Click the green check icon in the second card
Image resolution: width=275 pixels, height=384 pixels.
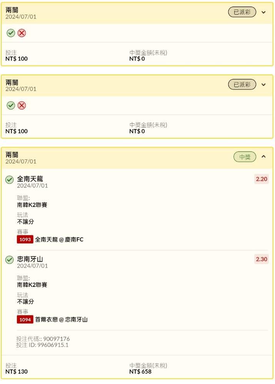tap(11, 105)
